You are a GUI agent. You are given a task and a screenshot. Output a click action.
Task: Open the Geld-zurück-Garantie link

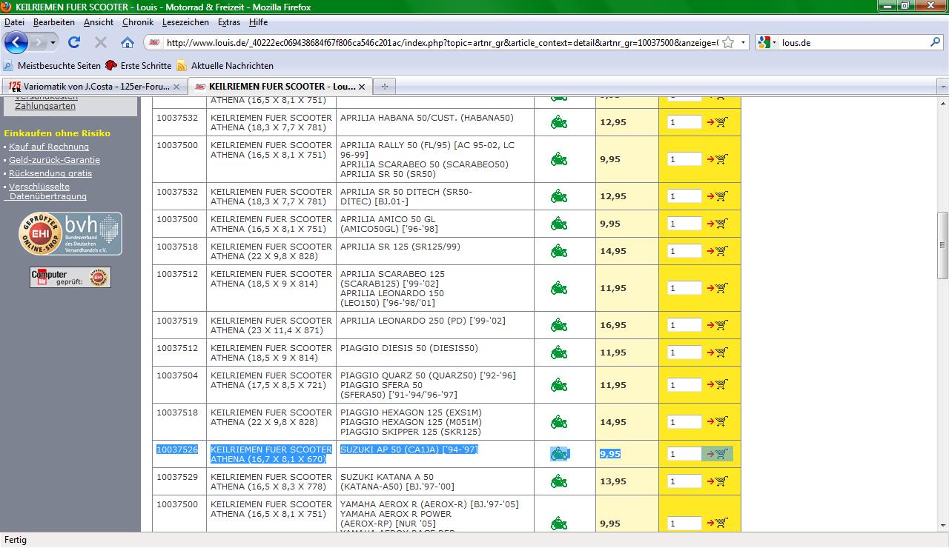pos(54,160)
